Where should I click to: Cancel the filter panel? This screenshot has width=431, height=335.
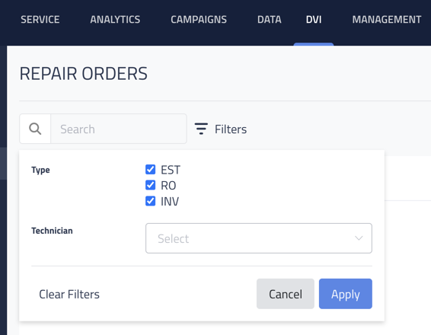pos(286,294)
